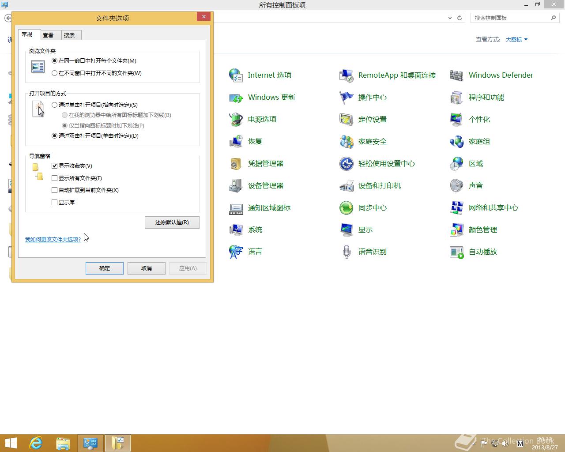Screen dimensions: 565x452
Task: Open 个性化 icon
Action: click(456, 119)
